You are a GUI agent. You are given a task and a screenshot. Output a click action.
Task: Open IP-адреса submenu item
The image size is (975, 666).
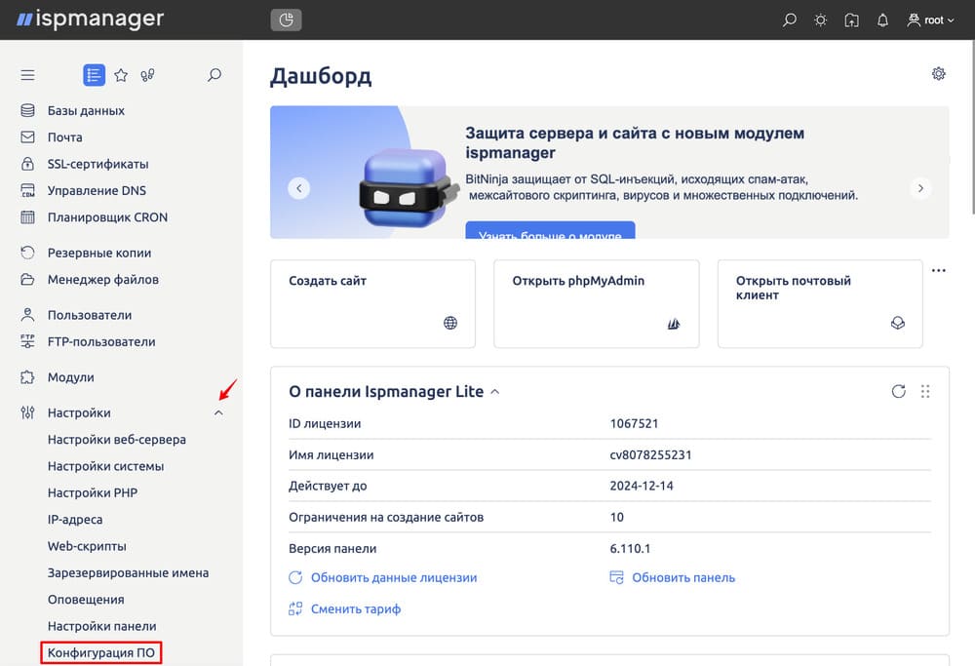75,520
